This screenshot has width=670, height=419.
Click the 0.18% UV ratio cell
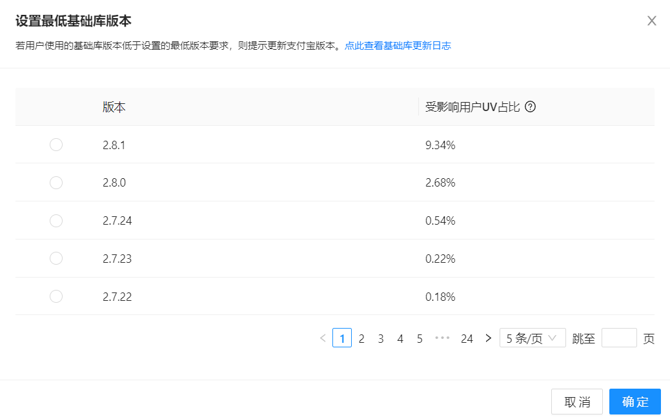coord(440,297)
